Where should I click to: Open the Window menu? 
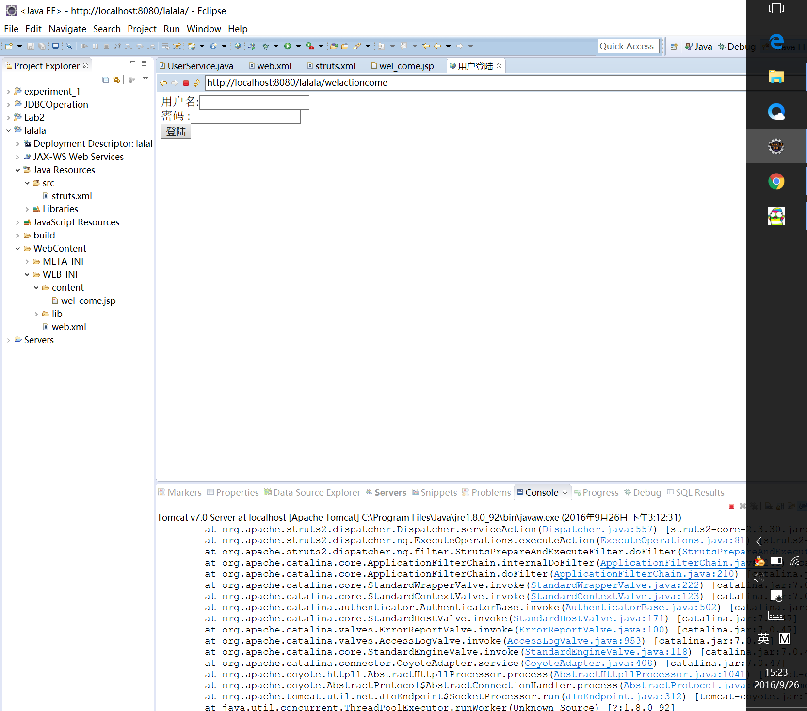pos(204,29)
